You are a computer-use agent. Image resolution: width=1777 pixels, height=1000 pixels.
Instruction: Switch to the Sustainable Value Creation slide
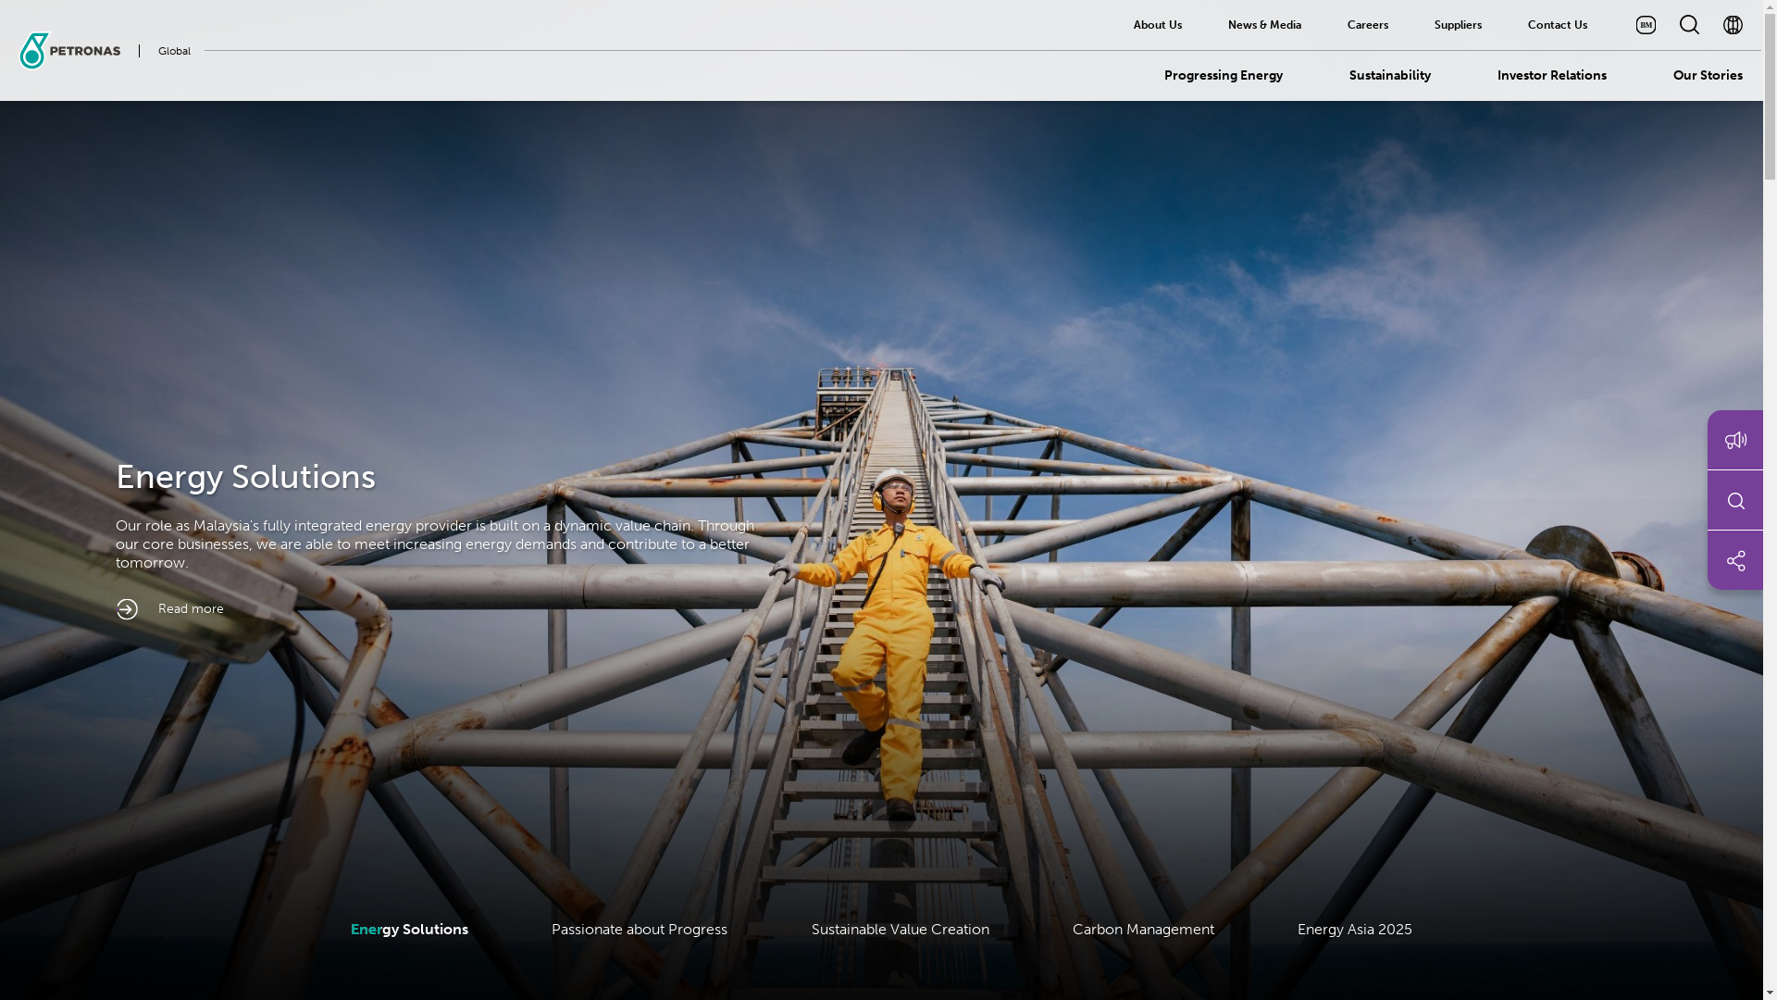(x=900, y=929)
